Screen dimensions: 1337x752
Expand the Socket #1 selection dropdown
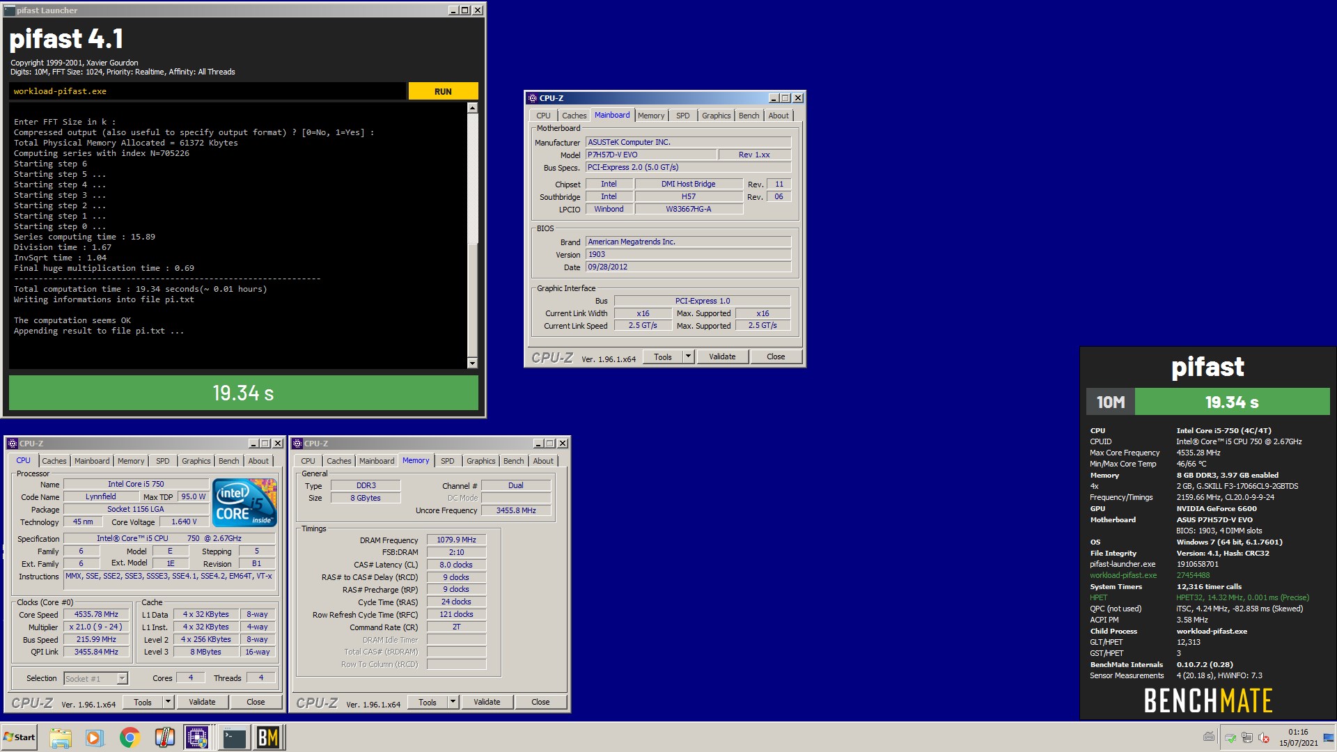(x=122, y=678)
